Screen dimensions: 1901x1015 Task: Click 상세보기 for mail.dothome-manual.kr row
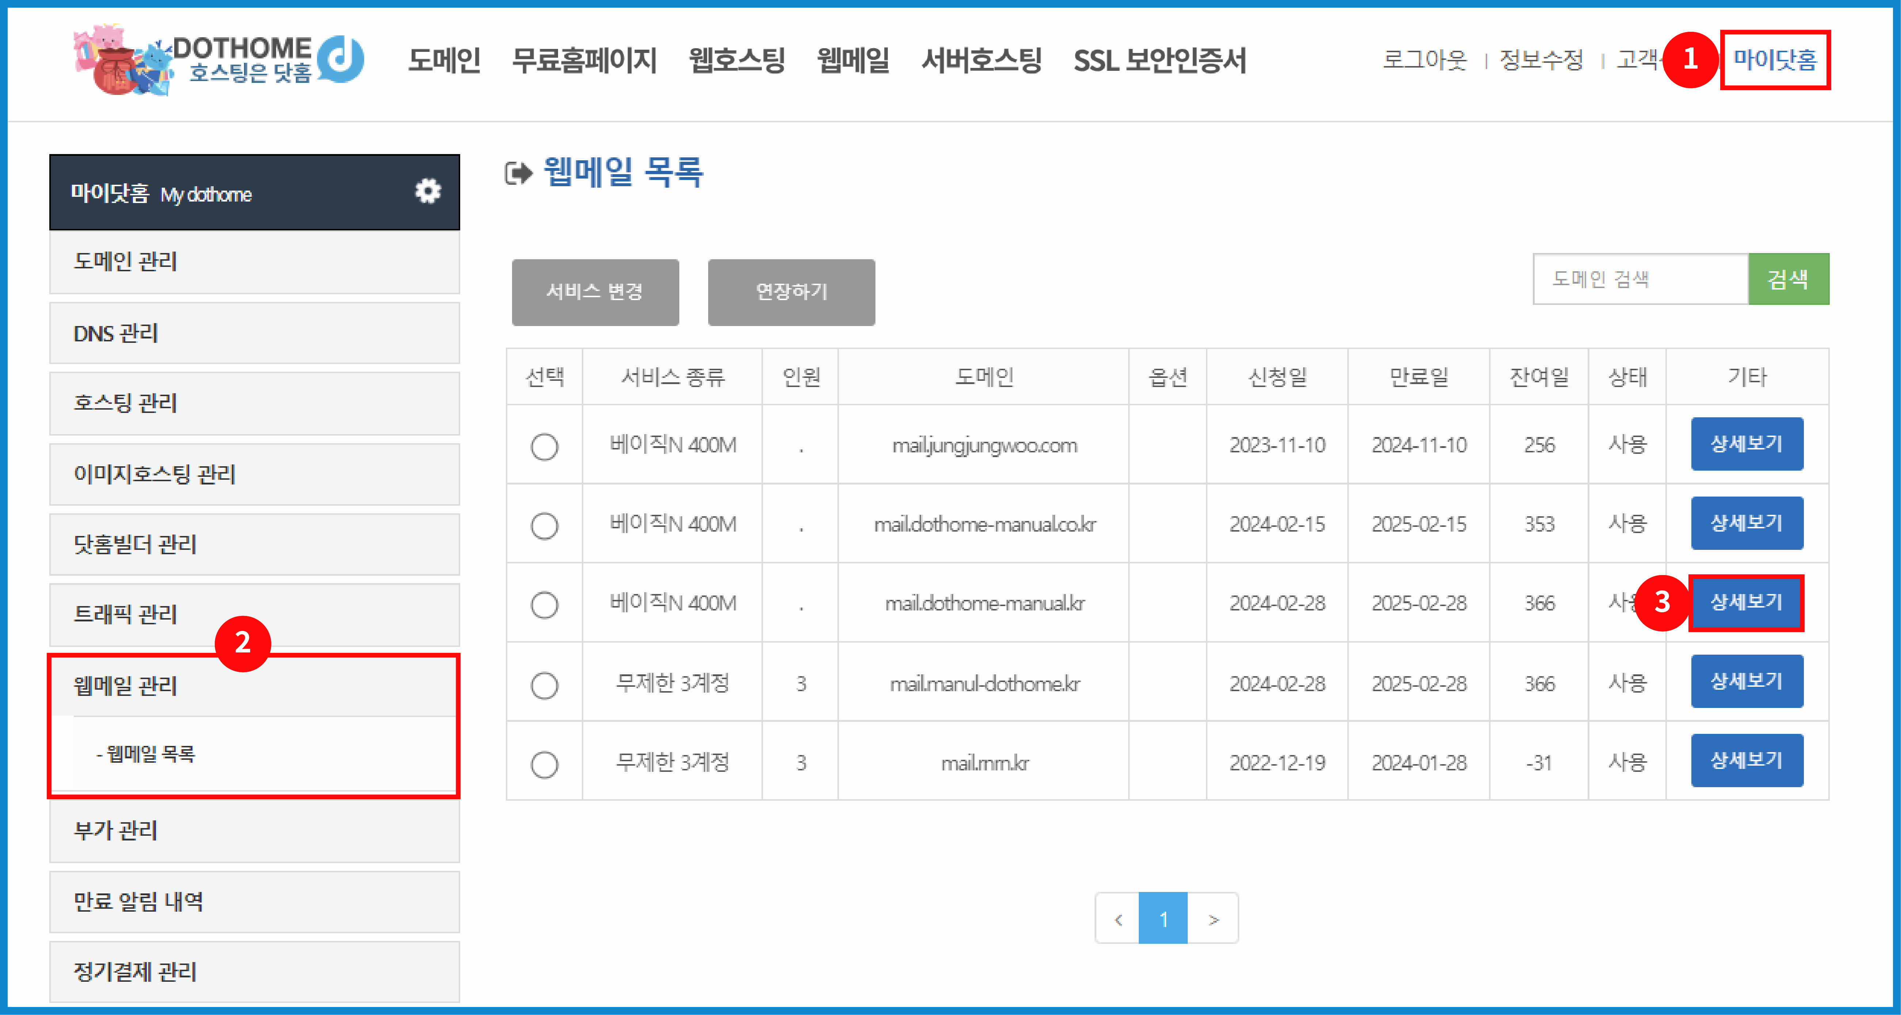(1747, 604)
